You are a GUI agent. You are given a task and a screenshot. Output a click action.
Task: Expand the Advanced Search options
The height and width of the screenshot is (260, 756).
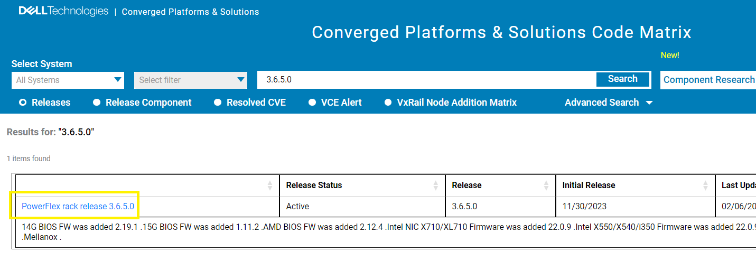click(608, 103)
